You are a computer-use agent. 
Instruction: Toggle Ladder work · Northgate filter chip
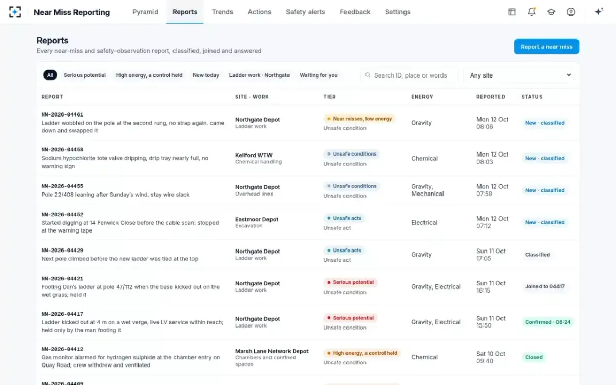259,75
